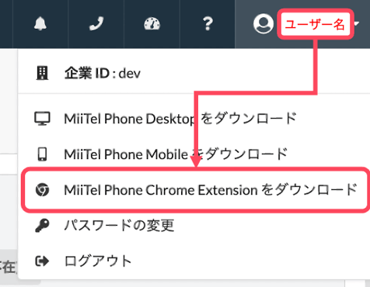Click the logout arrow icon
Image resolution: width=370 pixels, height=287 pixels.
42,261
